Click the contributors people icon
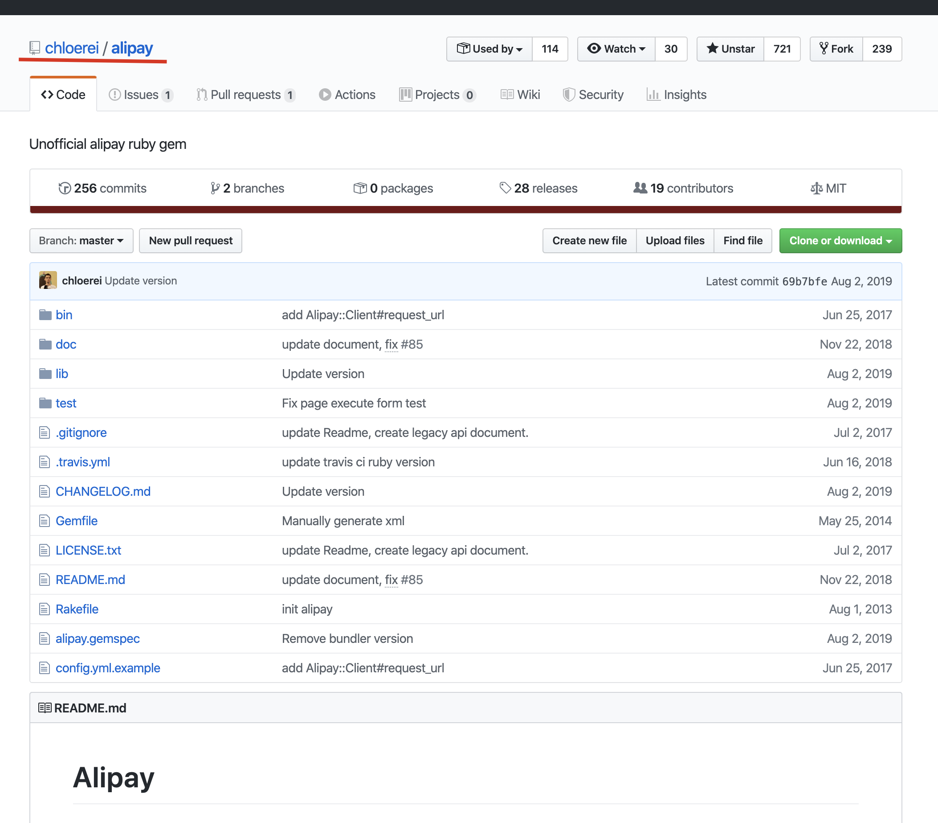Image resolution: width=938 pixels, height=823 pixels. pyautogui.click(x=640, y=188)
